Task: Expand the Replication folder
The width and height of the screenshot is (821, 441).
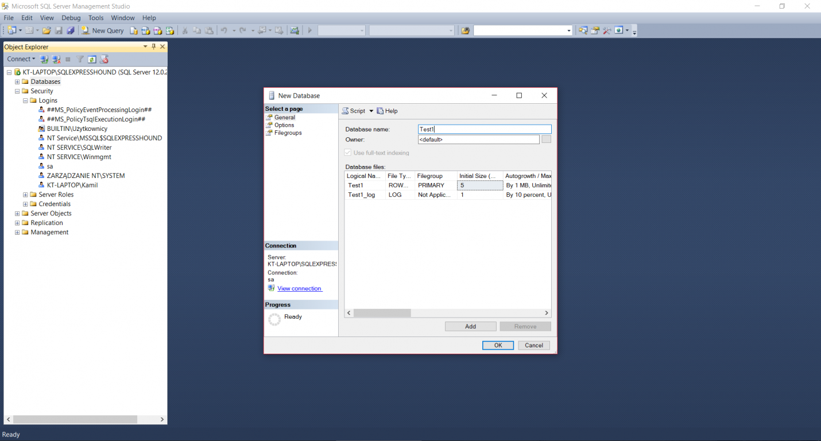Action: coord(17,223)
